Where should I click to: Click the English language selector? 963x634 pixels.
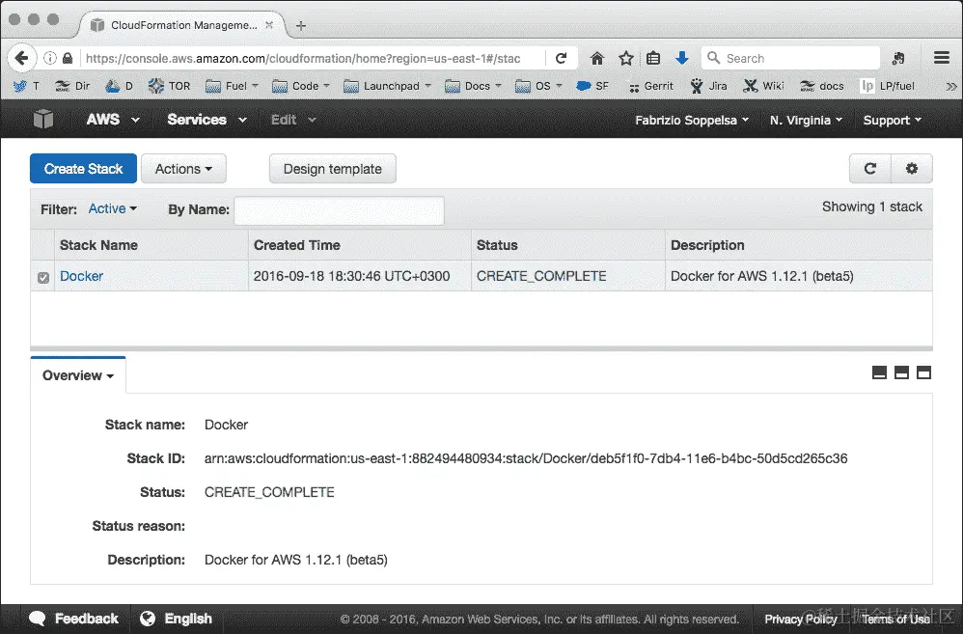click(188, 619)
